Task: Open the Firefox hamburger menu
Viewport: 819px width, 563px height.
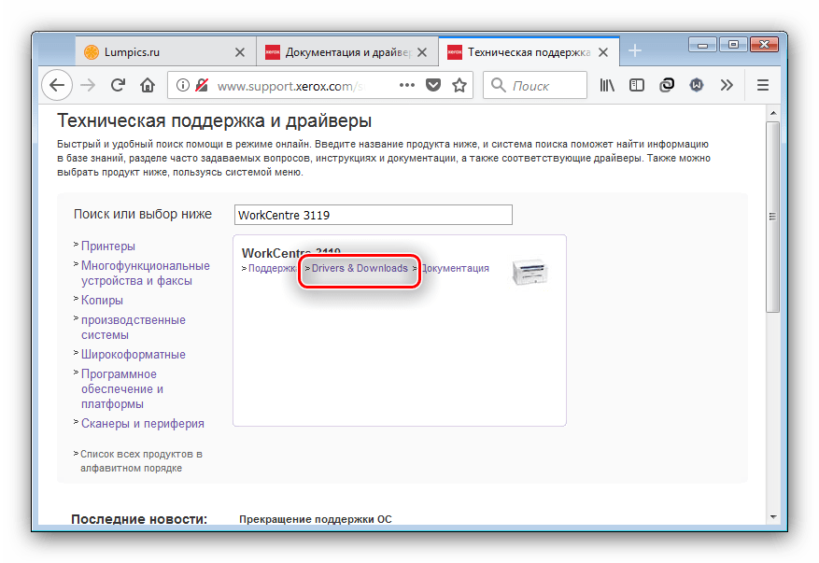Action: (762, 85)
